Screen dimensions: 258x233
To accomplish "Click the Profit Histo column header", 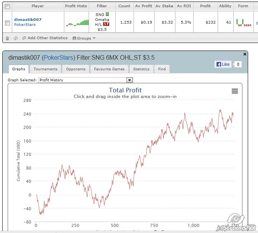I will [x=76, y=6].
